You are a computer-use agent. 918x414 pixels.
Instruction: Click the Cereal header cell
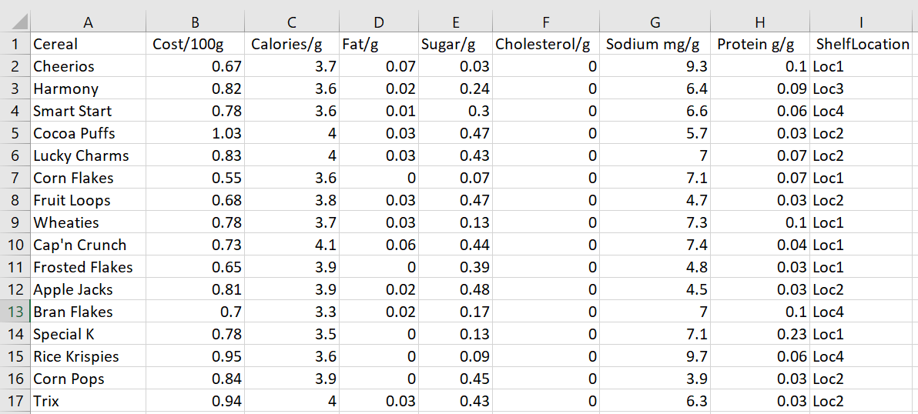click(x=88, y=44)
